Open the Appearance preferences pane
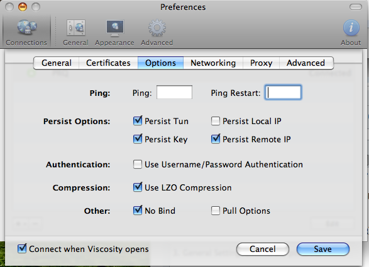Viewport: 369px width, 267px height. click(x=114, y=32)
